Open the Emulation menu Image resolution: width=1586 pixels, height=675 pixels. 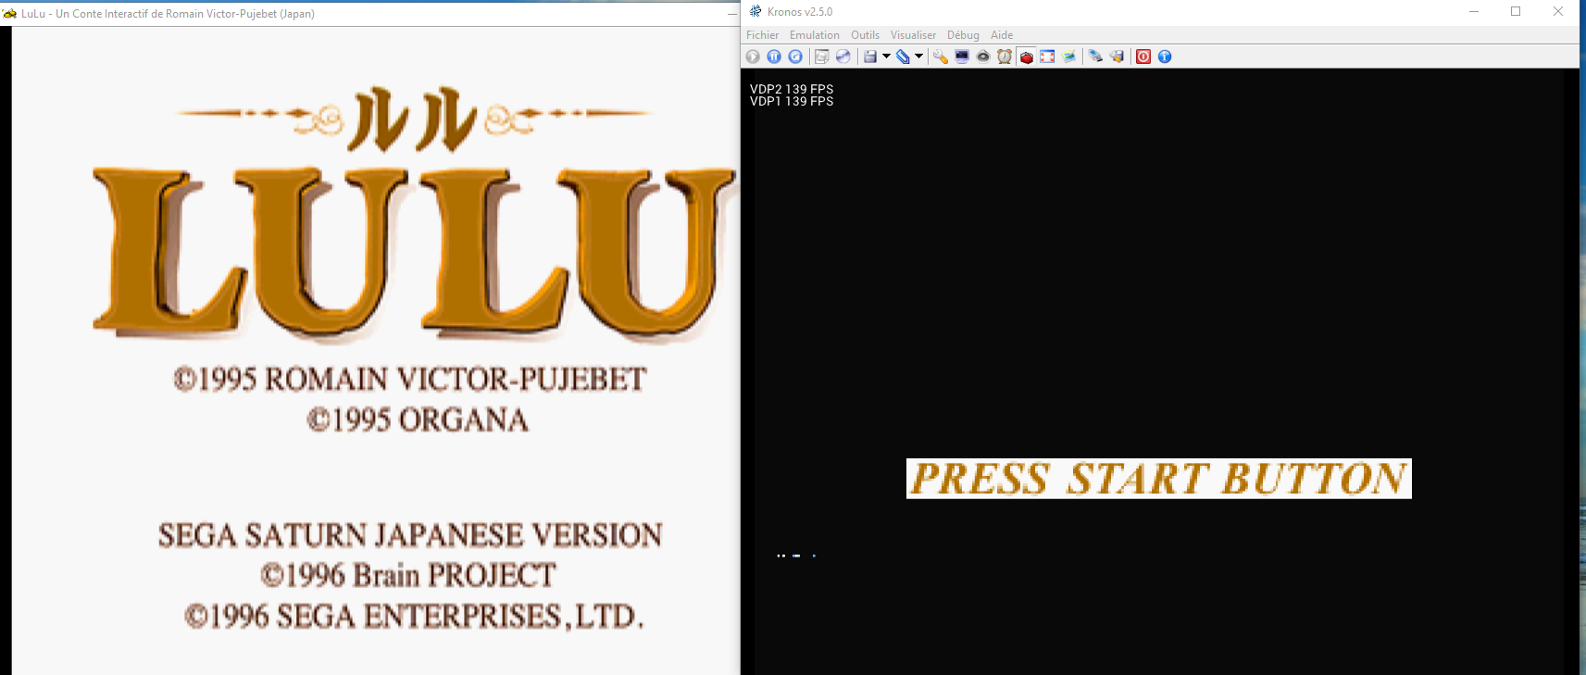click(815, 35)
